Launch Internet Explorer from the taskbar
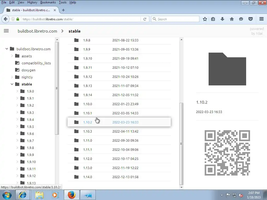Screen dimensions: 267x200 [x=22, y=195]
